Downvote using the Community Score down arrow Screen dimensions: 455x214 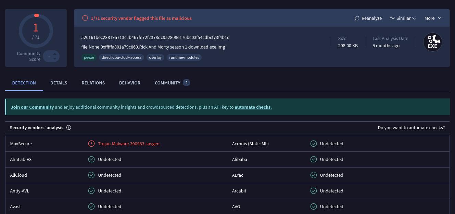[x=55, y=59]
